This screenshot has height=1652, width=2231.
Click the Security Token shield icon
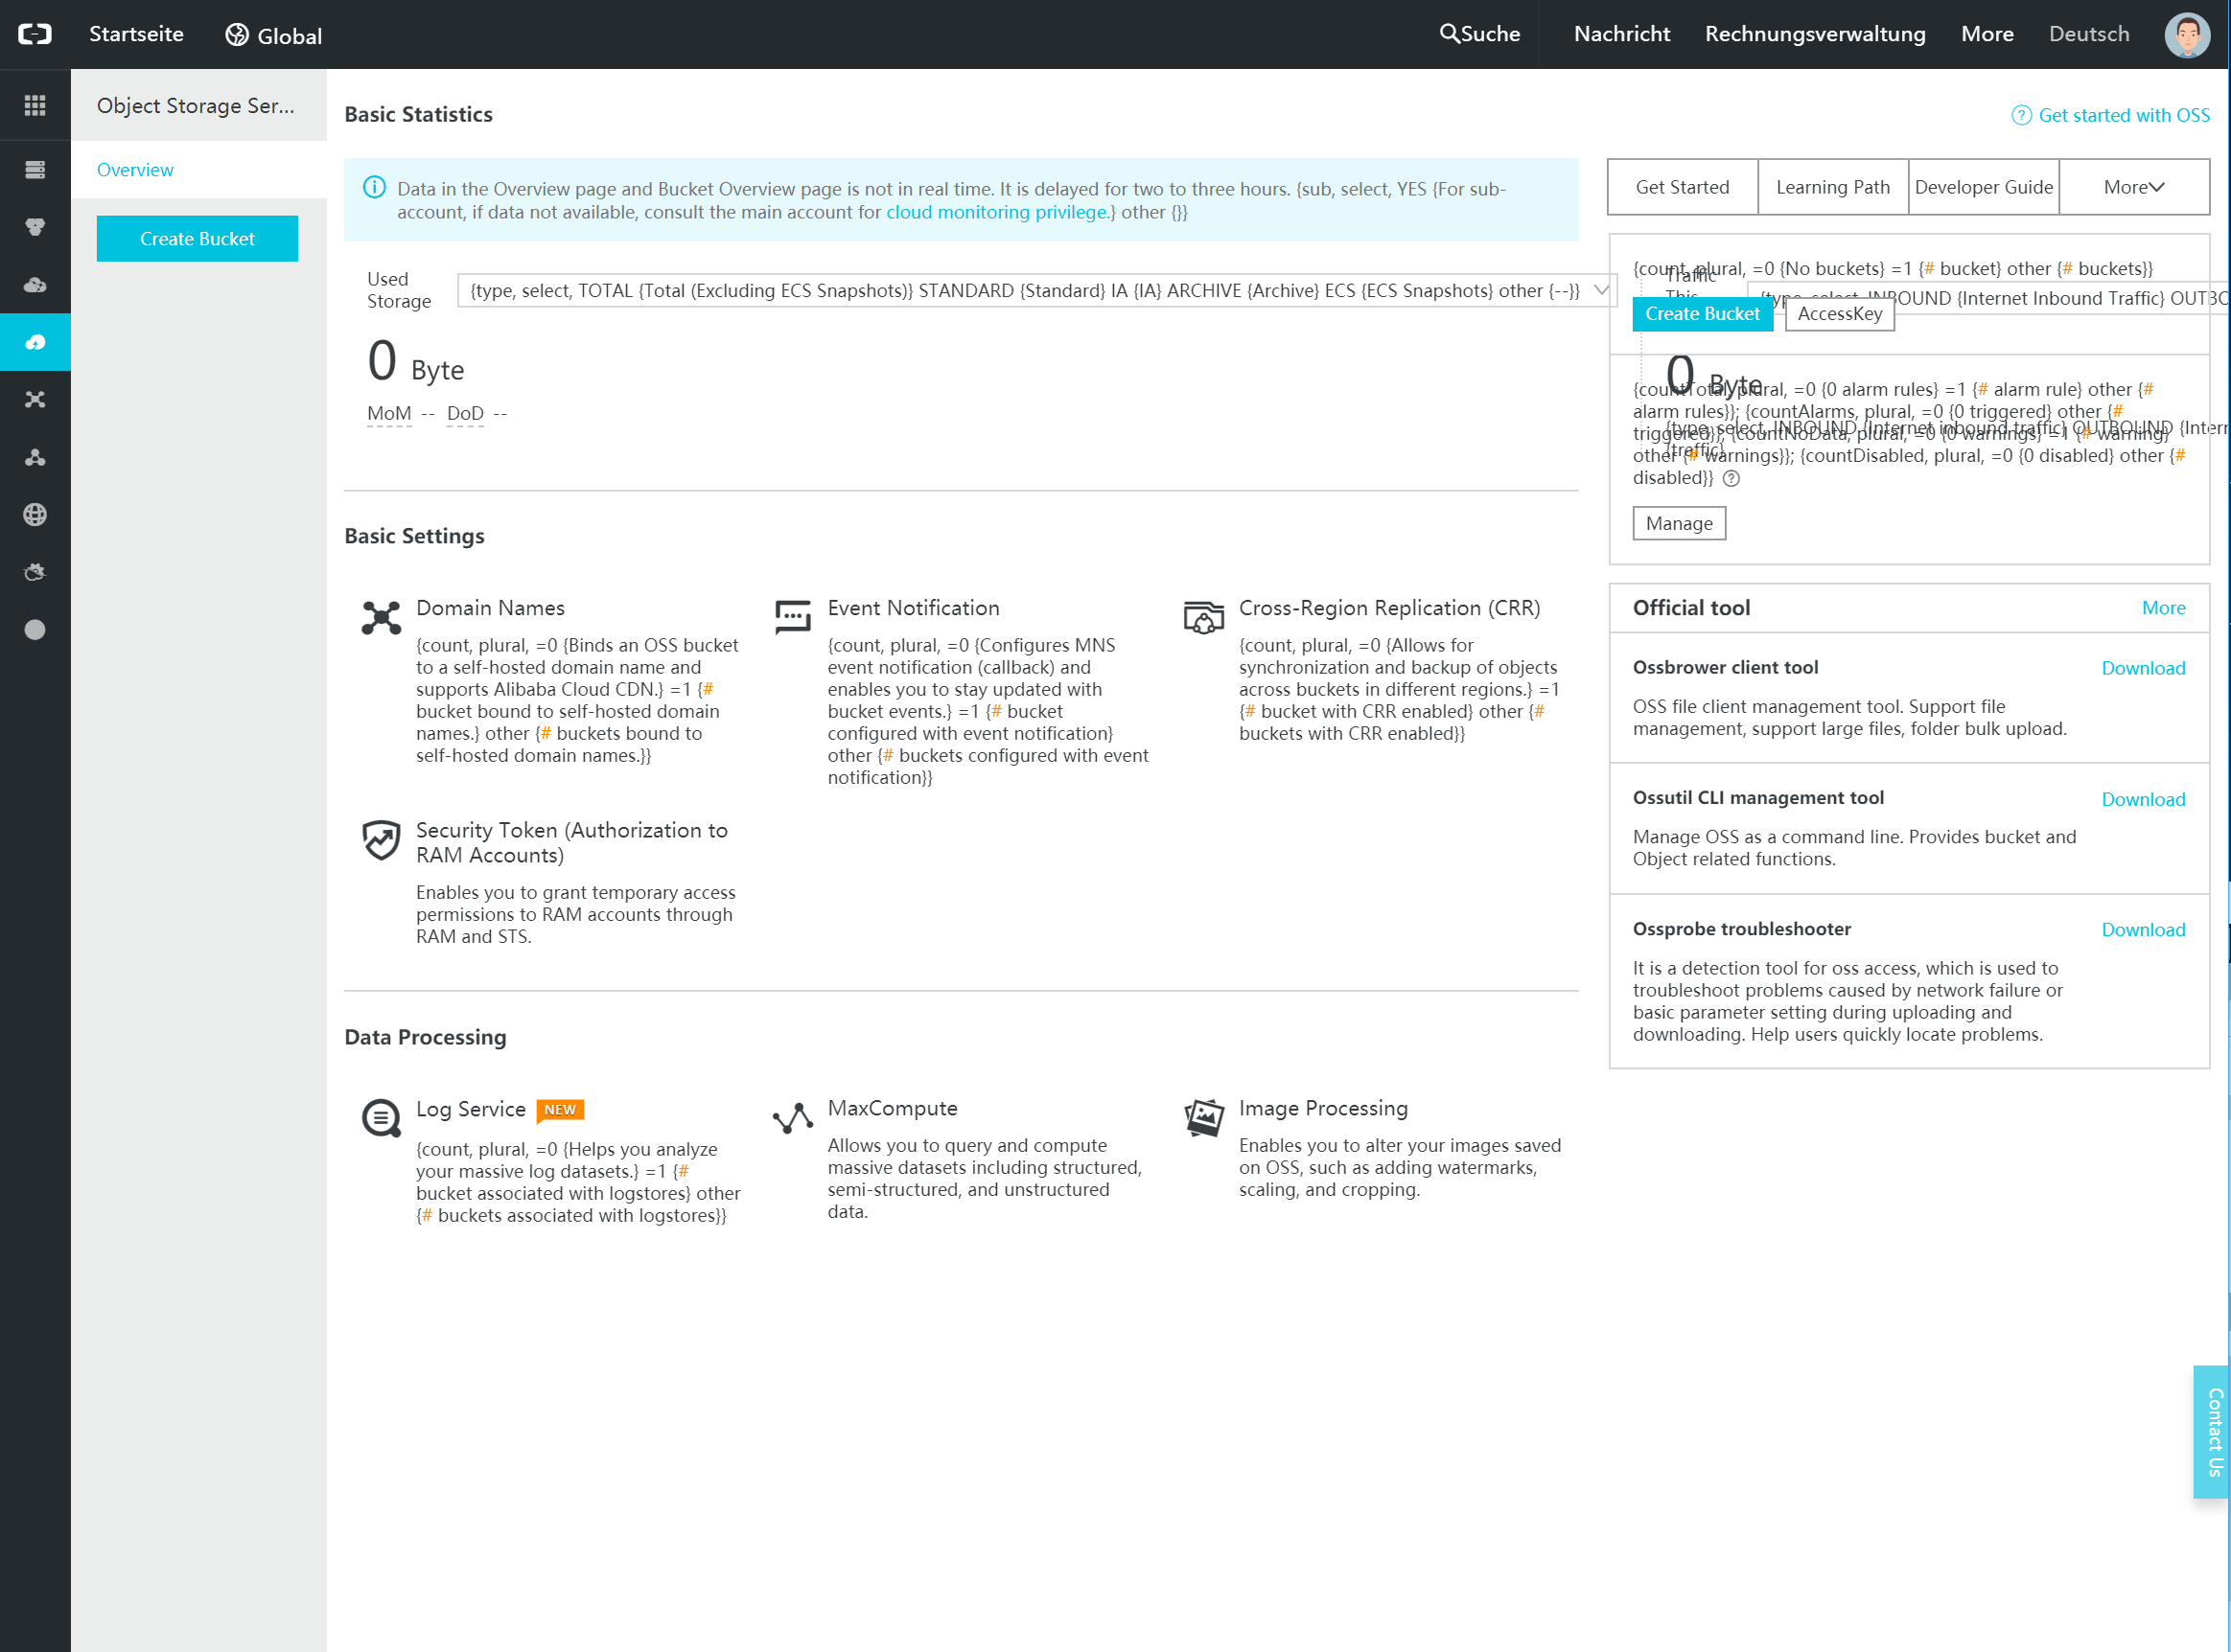point(382,840)
